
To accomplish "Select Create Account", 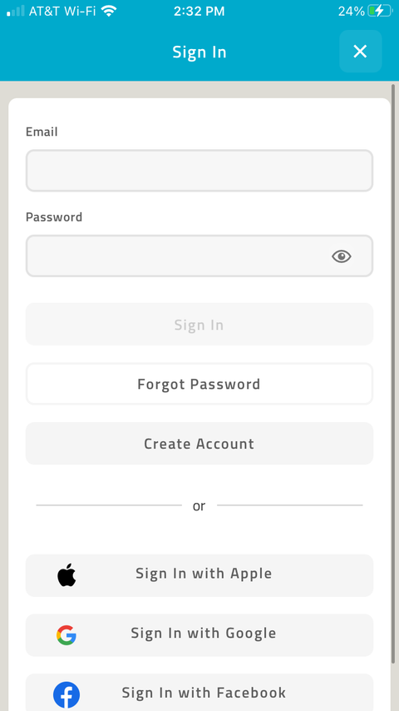I will pos(199,444).
